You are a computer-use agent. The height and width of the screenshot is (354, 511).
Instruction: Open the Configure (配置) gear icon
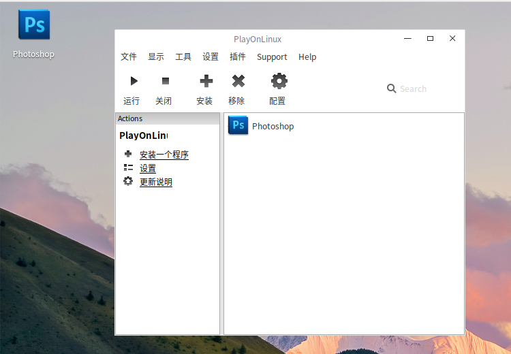[279, 81]
